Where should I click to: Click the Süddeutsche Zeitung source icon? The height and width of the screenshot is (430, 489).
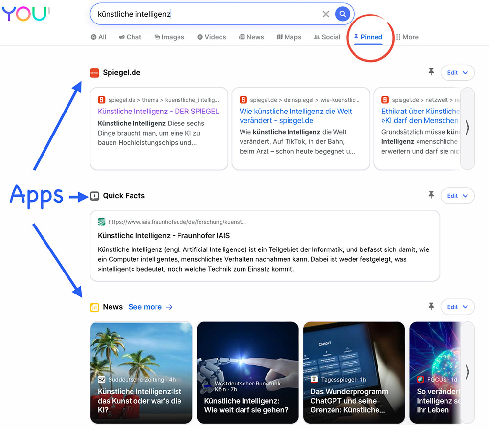pos(101,380)
